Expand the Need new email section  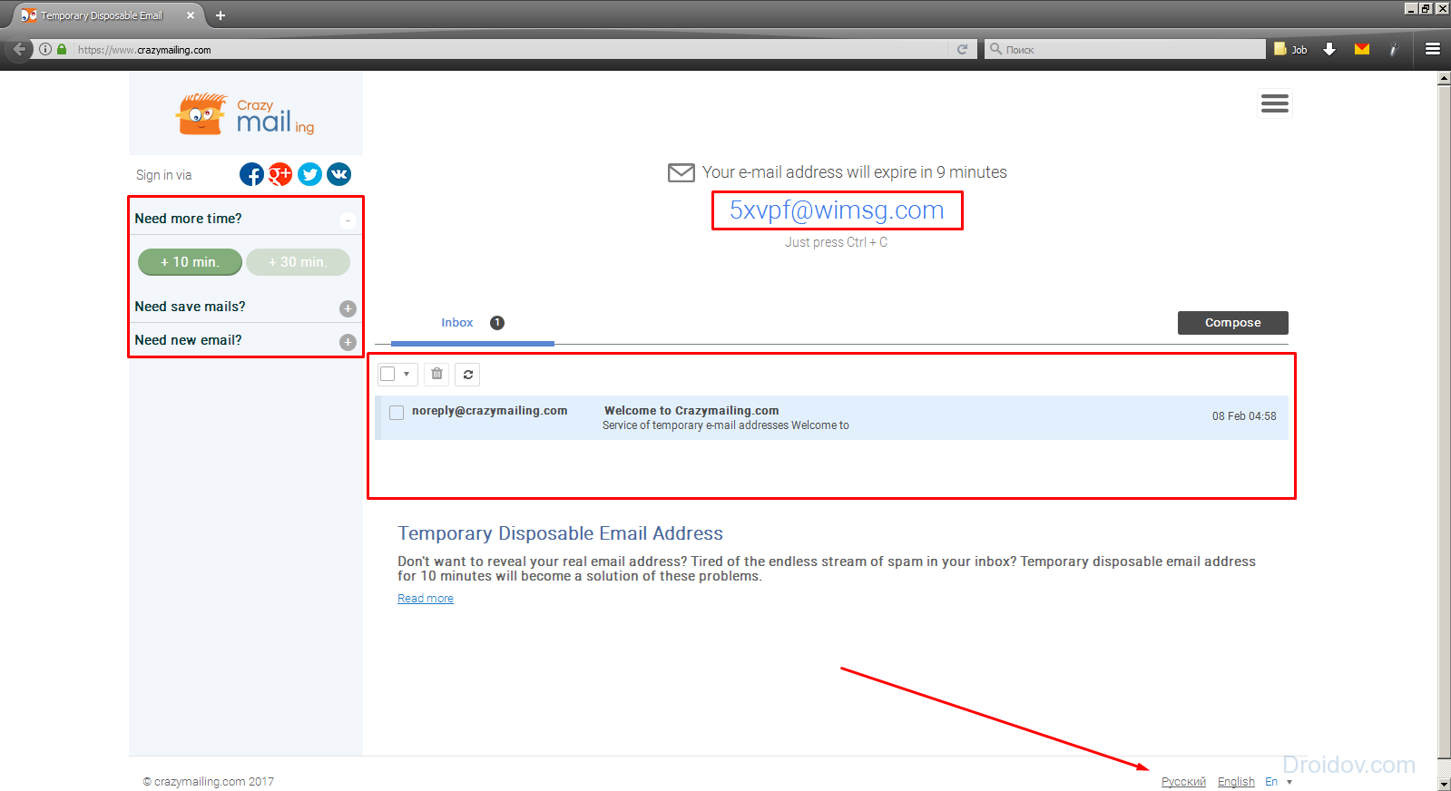click(x=348, y=342)
